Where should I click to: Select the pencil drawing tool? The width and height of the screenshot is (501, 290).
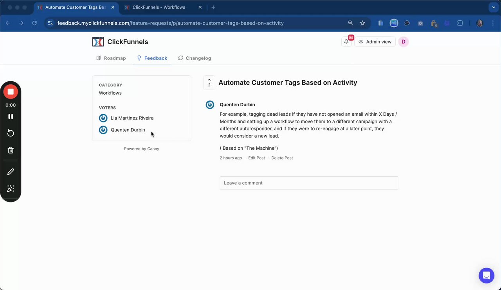[x=11, y=172]
